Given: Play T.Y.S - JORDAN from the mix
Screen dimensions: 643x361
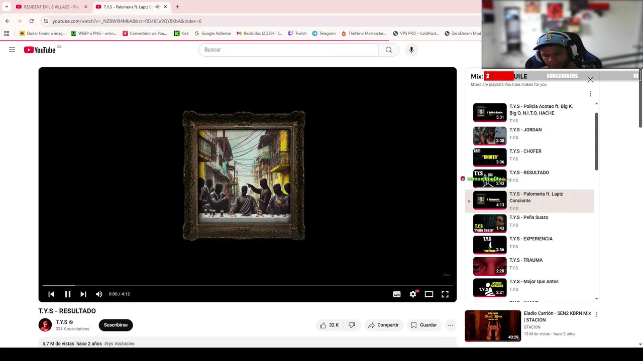Looking at the screenshot, I should (x=529, y=135).
